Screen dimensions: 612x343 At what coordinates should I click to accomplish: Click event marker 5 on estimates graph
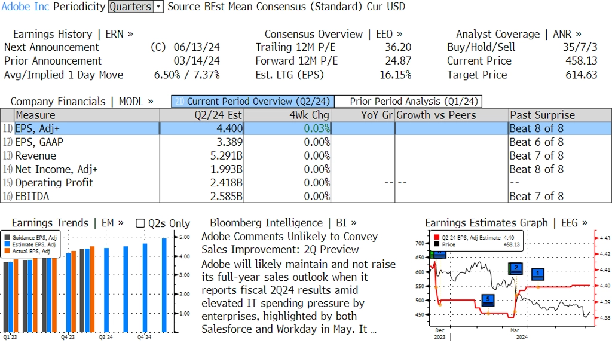click(x=488, y=300)
